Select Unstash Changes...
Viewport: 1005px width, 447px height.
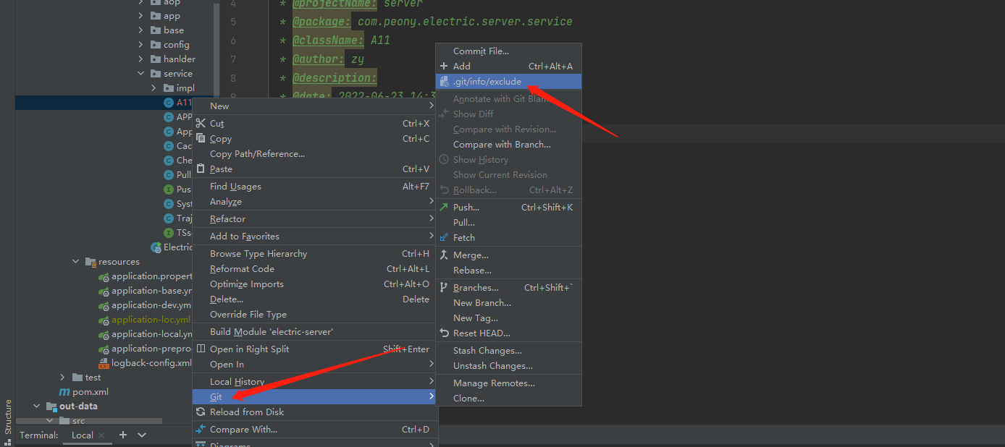[x=508, y=365]
